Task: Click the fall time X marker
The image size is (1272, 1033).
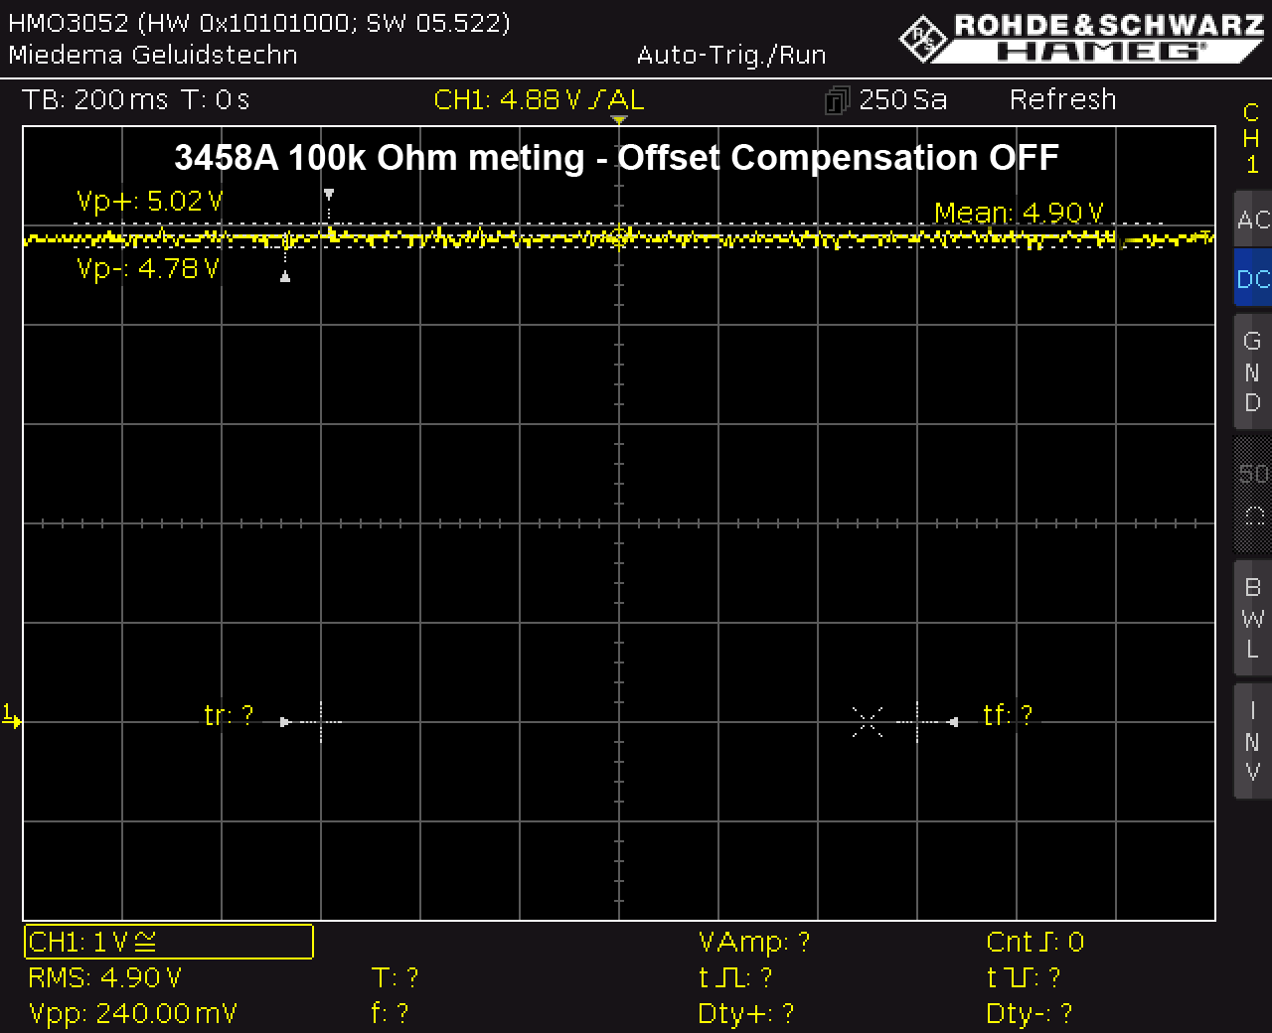Action: point(868,722)
